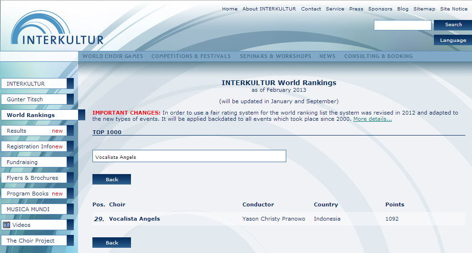Select World Rankings sidebar item

[43, 115]
